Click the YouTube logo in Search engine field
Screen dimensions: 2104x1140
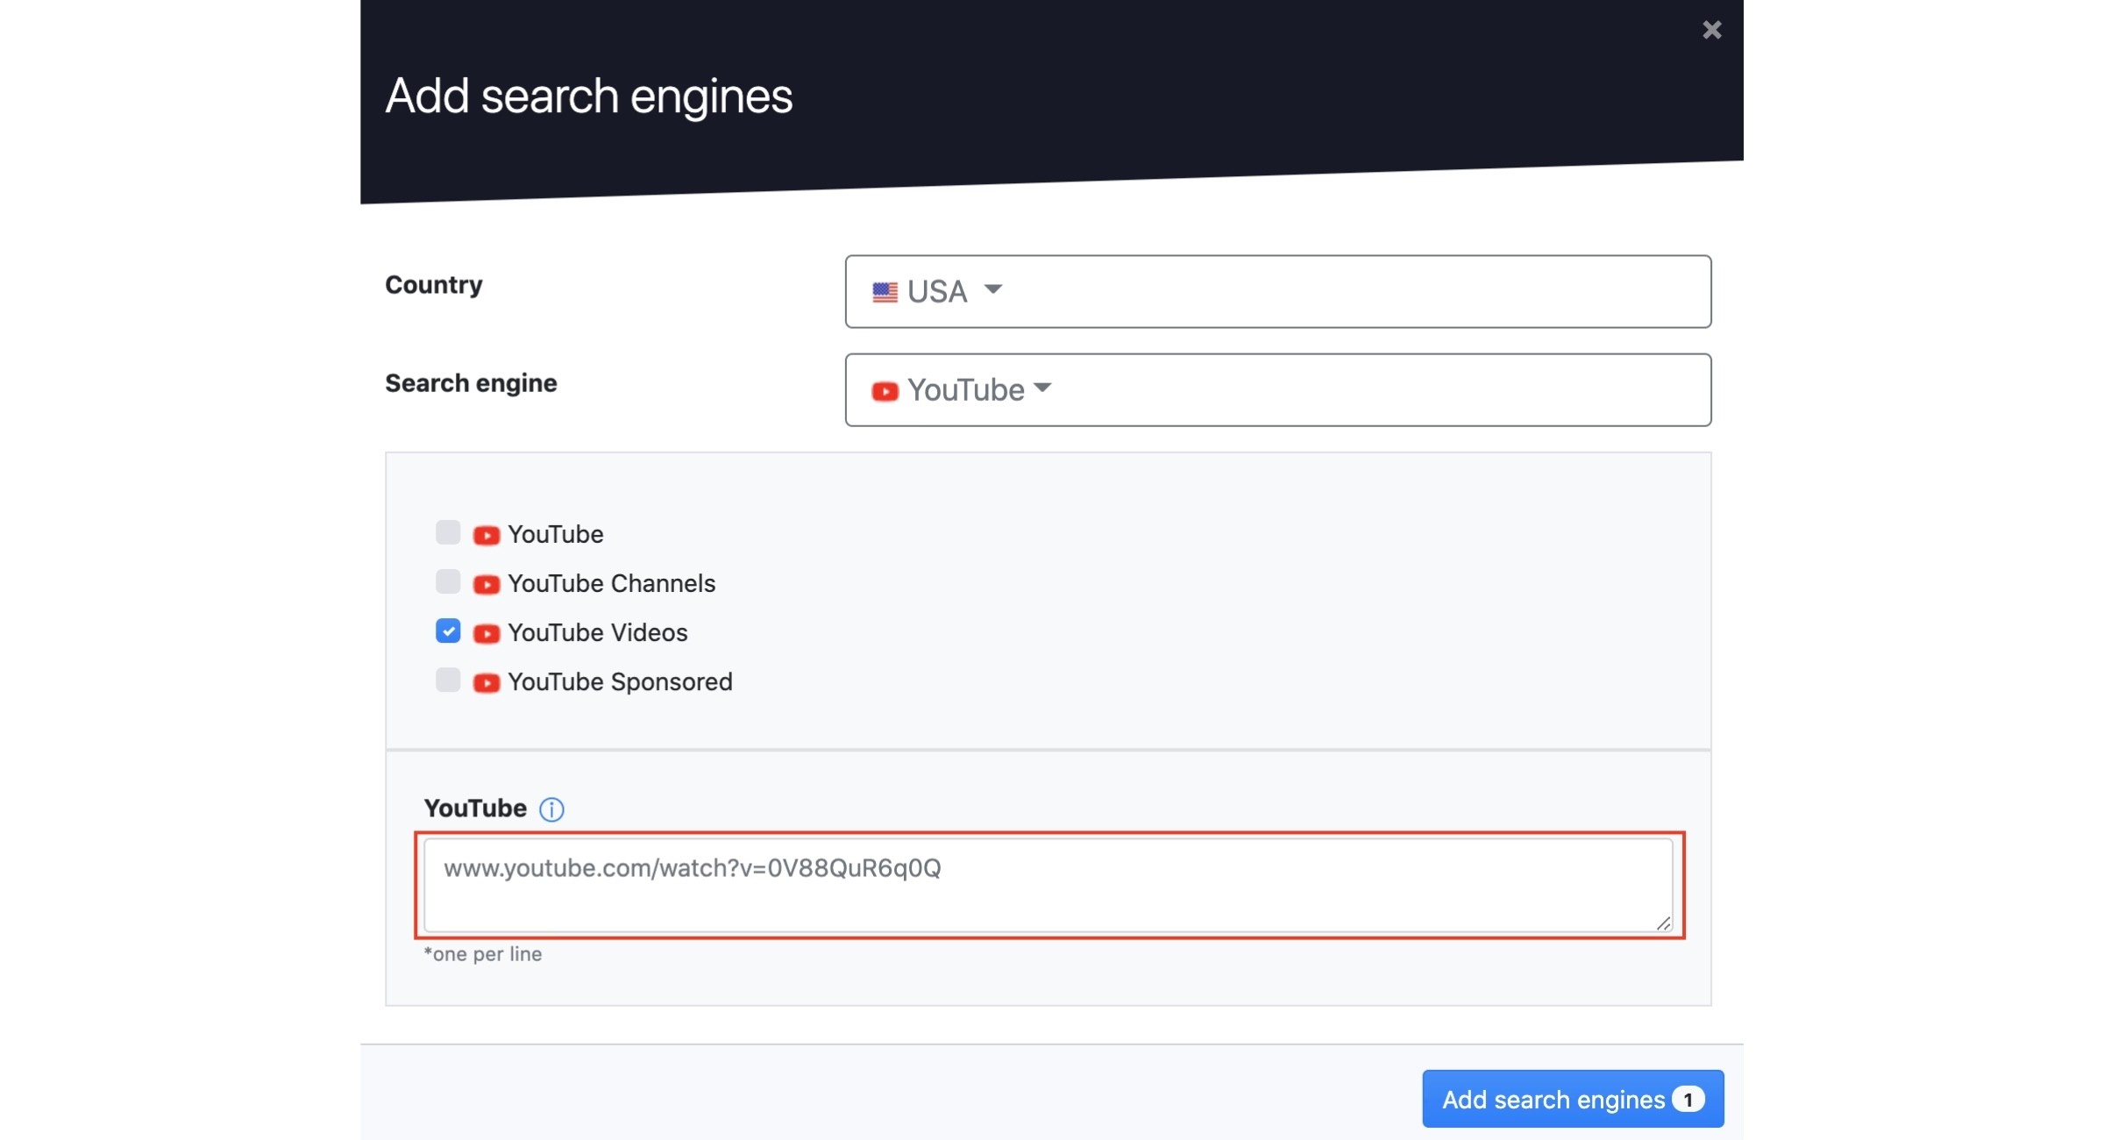(885, 390)
